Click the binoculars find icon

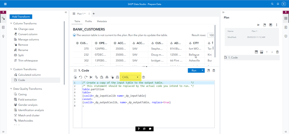pos(107,77)
